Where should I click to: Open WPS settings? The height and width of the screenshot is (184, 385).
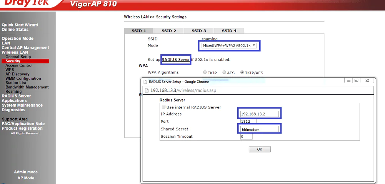[x=10, y=70]
